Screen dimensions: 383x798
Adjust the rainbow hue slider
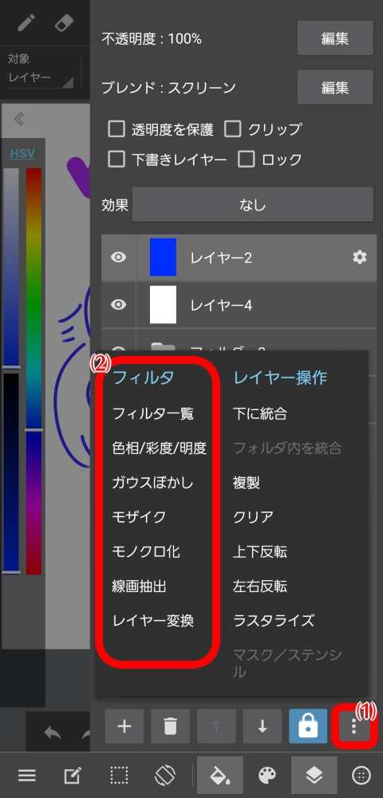coord(34,371)
